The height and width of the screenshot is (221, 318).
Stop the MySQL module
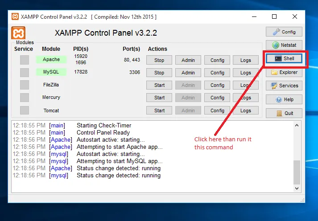point(159,73)
